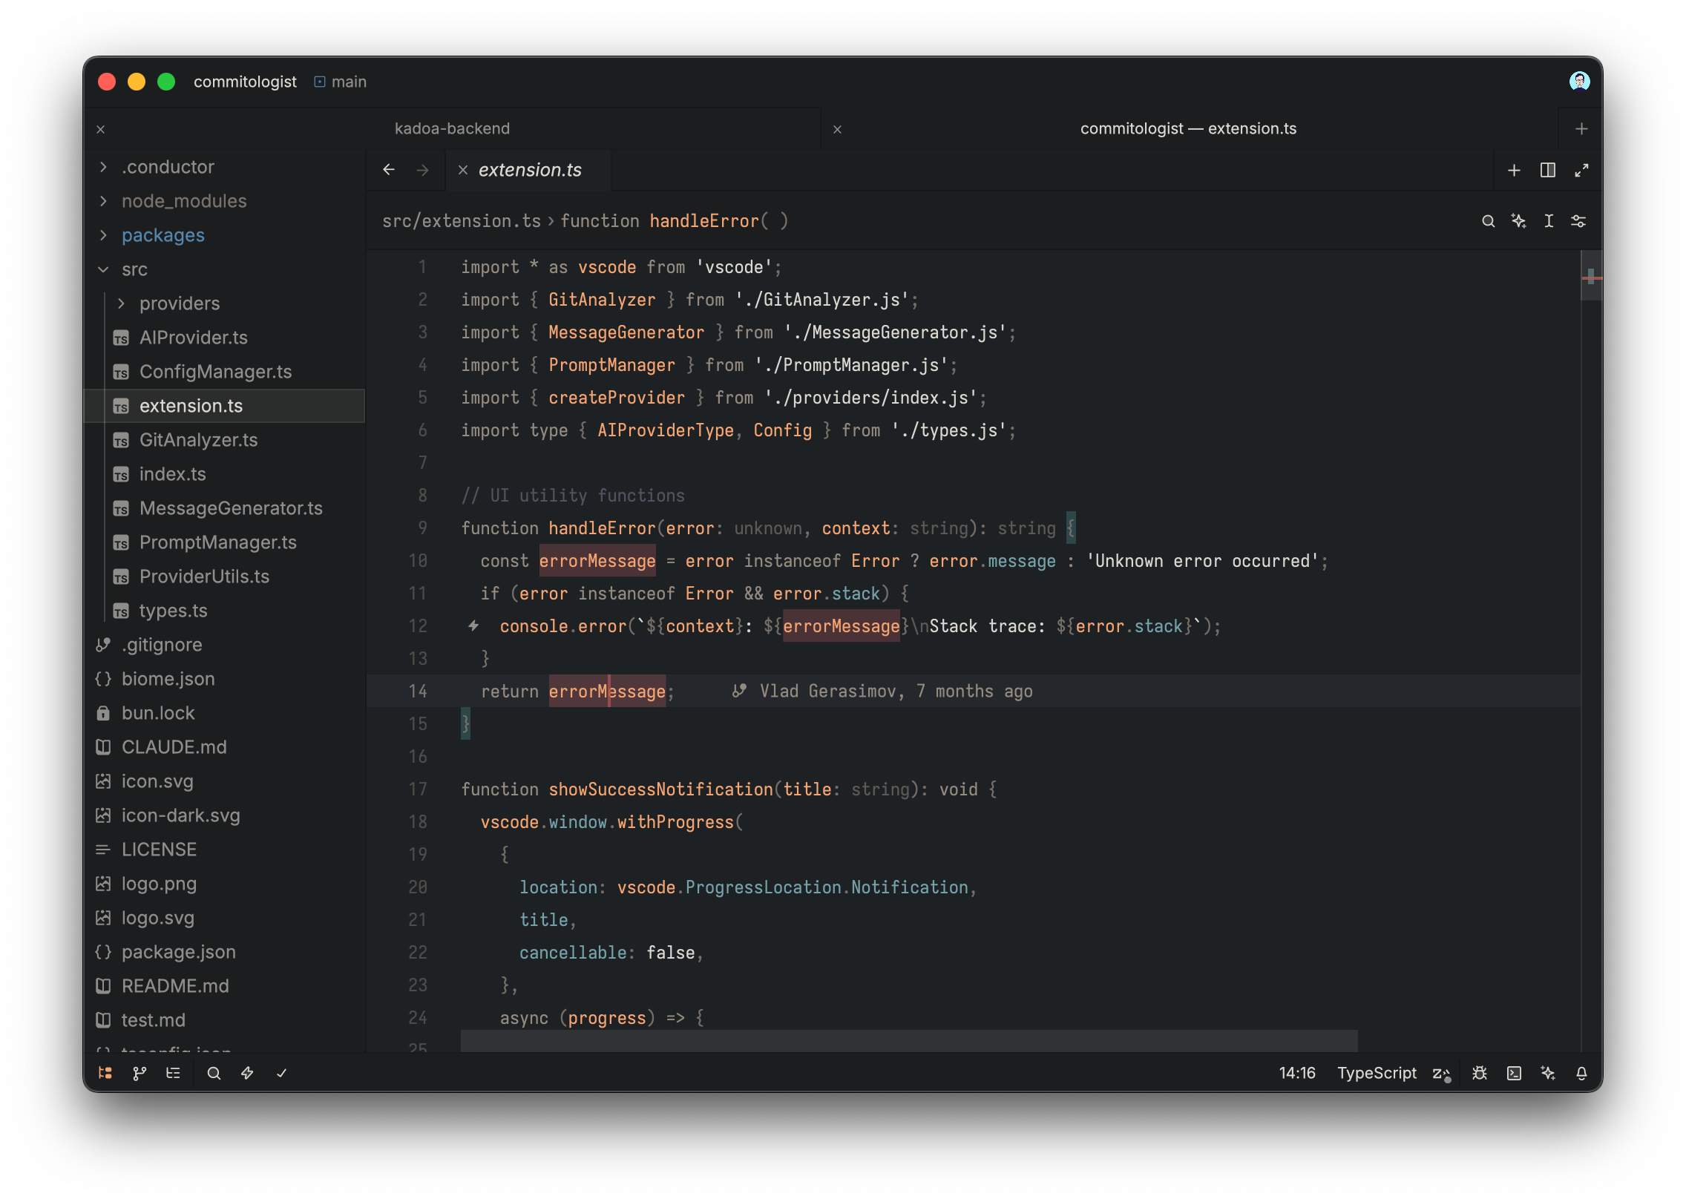Open project search in status bar

(214, 1073)
